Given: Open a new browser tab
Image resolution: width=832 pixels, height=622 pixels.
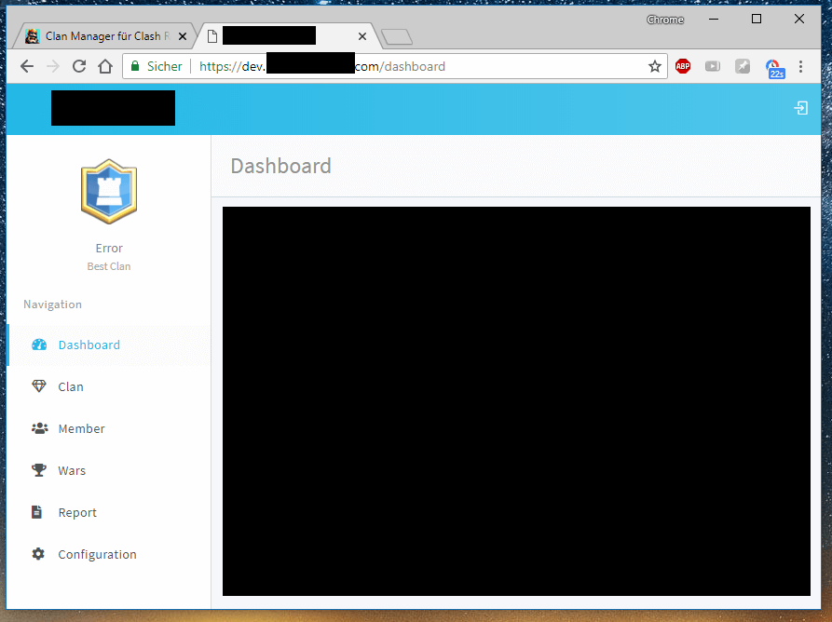Looking at the screenshot, I should pyautogui.click(x=397, y=37).
